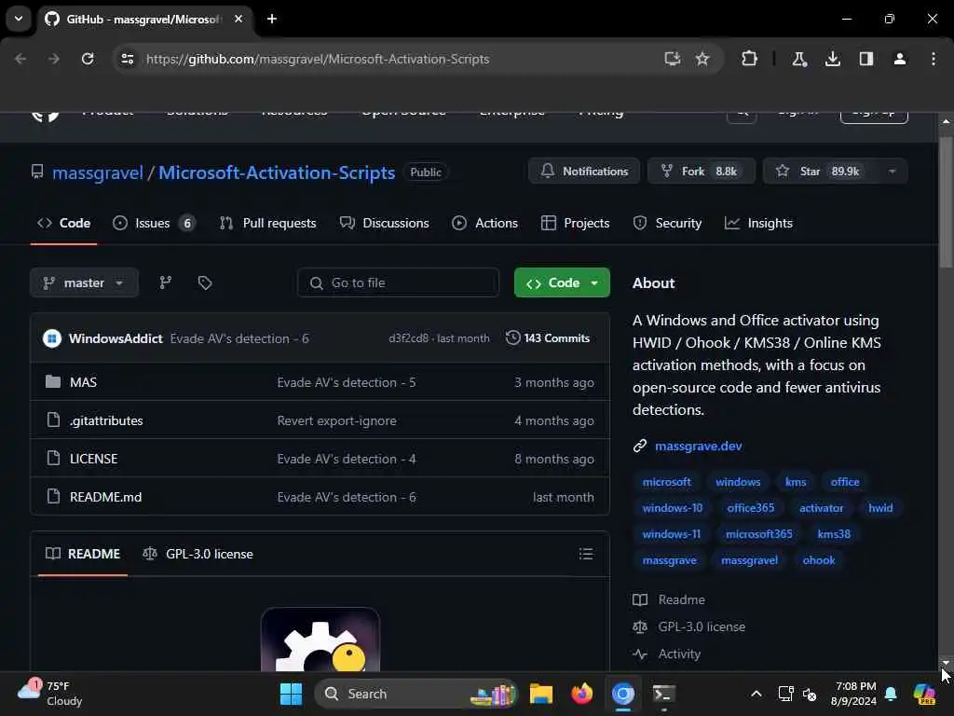Screen dimensions: 954x716
Task: Switch to the Code tab
Action: tap(64, 224)
